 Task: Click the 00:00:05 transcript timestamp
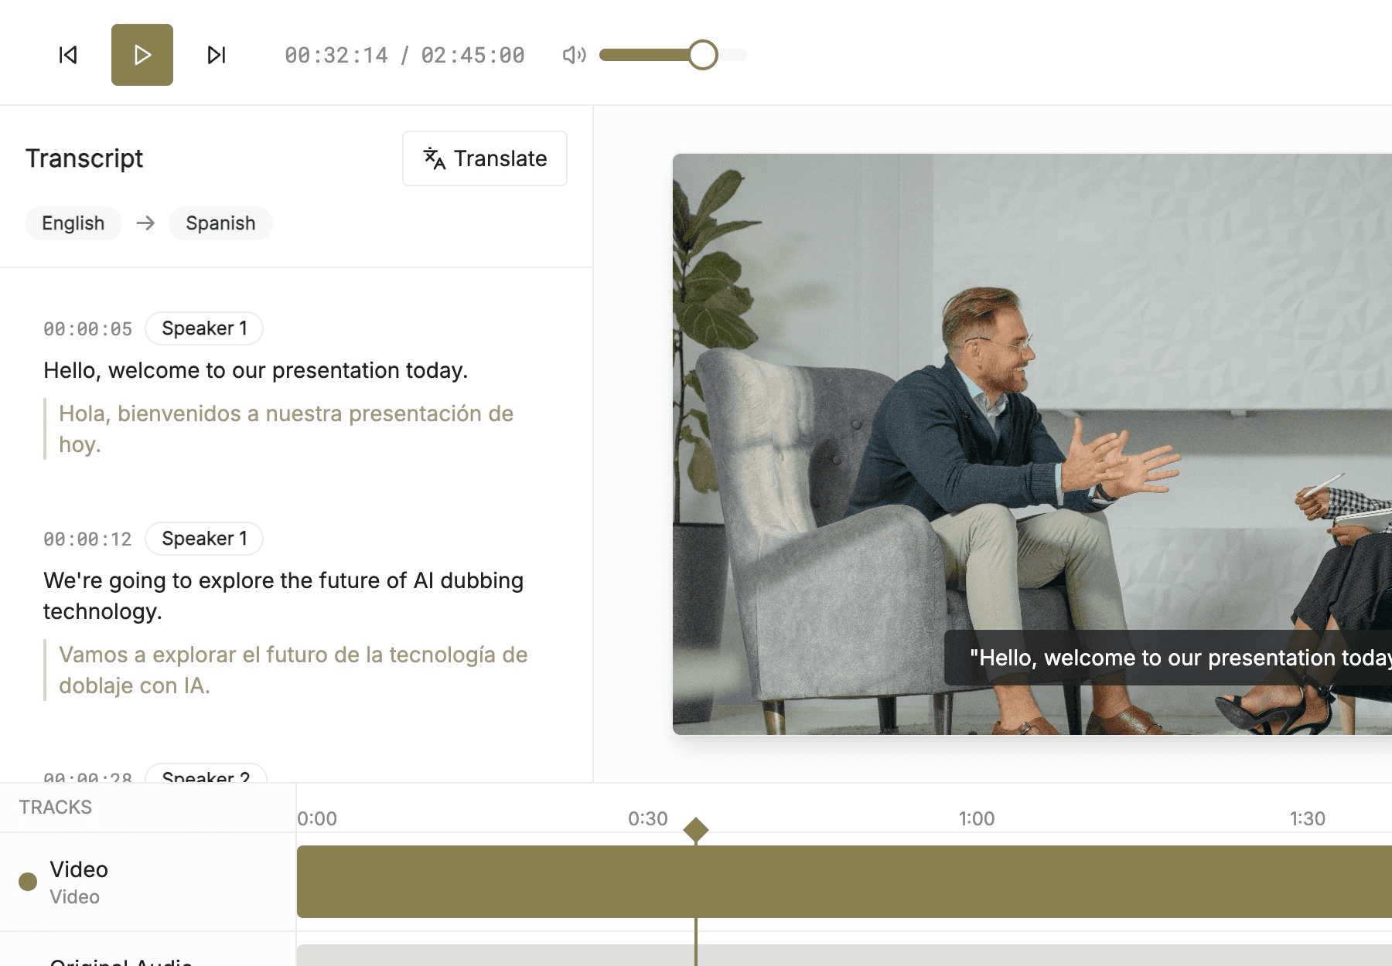pos(87,329)
